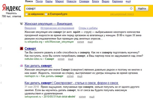Click the red R favicon next to Сквирт result
The height and width of the screenshot is (101, 153).
coord(21,48)
